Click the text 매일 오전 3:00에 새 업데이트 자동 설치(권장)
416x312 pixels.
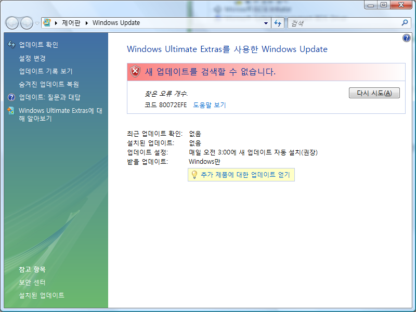[x=253, y=152]
